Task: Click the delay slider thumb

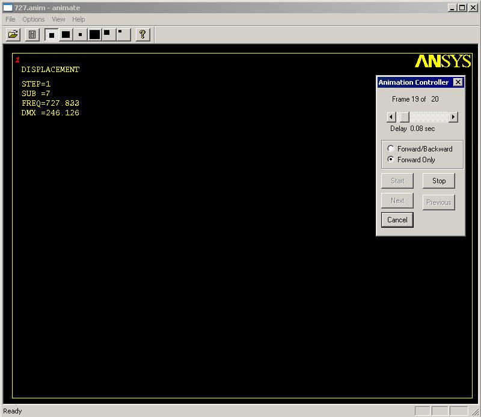Action: pos(405,117)
